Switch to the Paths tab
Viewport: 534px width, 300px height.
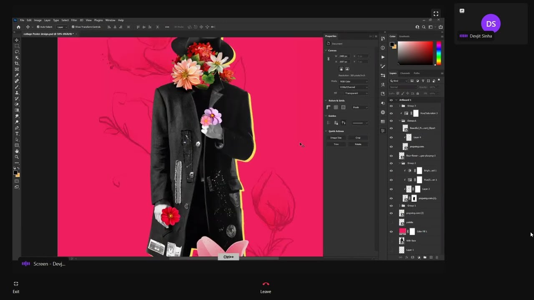(x=417, y=73)
